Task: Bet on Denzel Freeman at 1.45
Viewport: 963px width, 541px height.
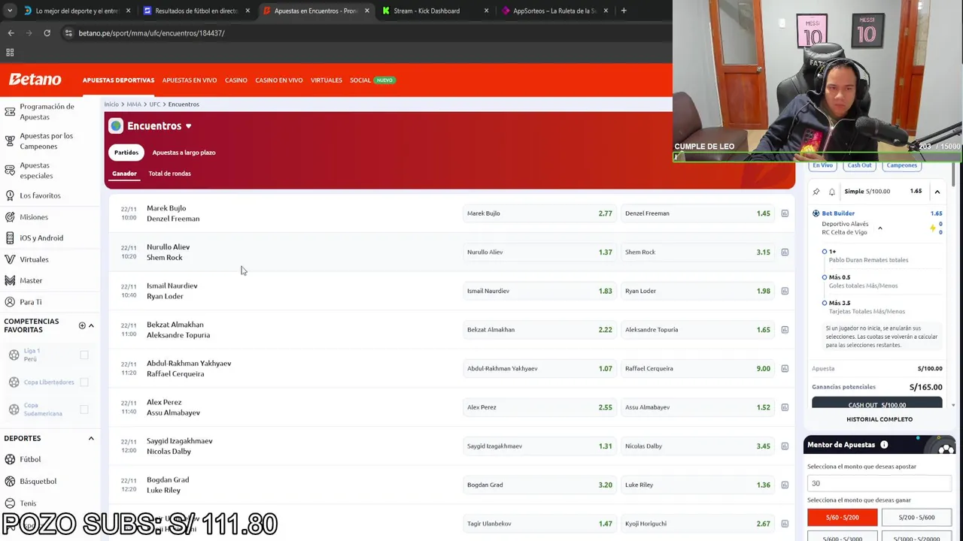Action: pos(697,213)
